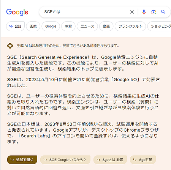Click suggestion SGE Google いつから？
The image size is (171, 170).
click(x=65, y=160)
